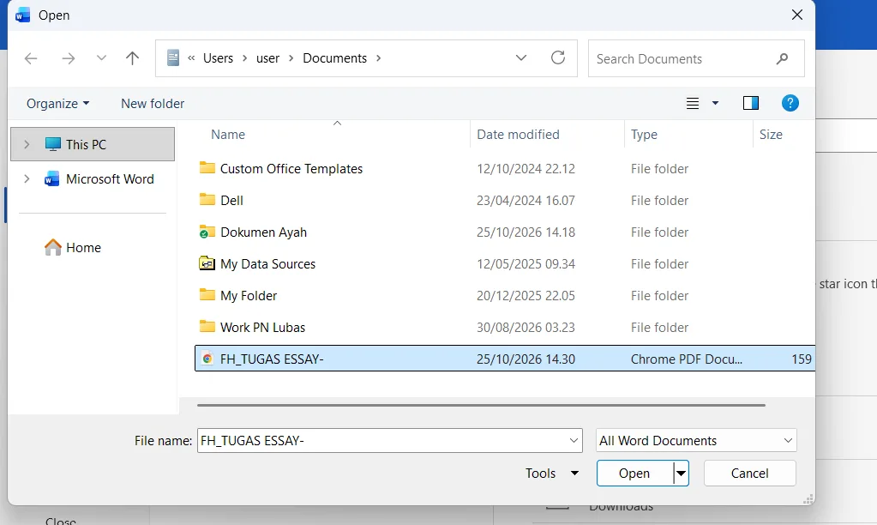Screen dimensions: 877x525
Task: Click Users in the address breadcrumb
Action: pos(218,58)
